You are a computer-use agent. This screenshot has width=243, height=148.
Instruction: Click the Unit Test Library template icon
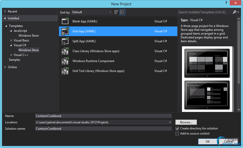(65, 71)
